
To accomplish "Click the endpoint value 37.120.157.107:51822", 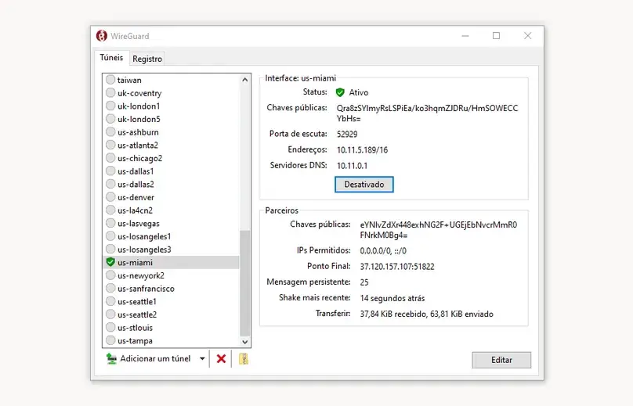I will click(397, 267).
